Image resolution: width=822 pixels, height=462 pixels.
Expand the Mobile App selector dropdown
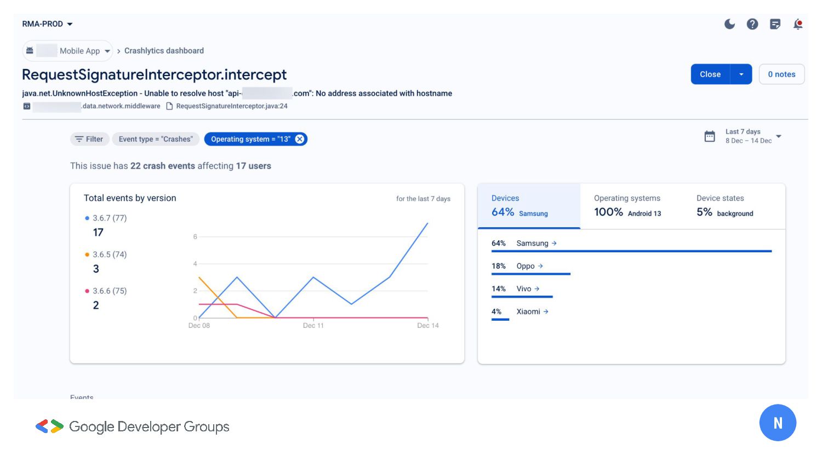[107, 51]
